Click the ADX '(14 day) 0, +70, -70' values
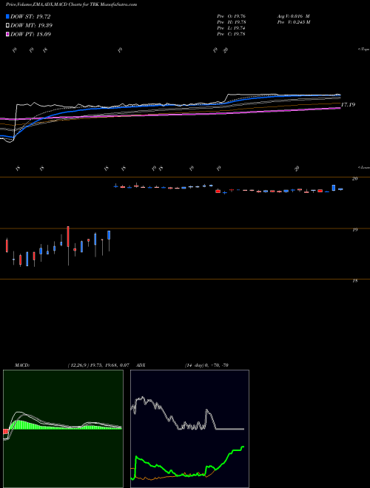Viewport: 370px width, 488px height. tap(206, 365)
